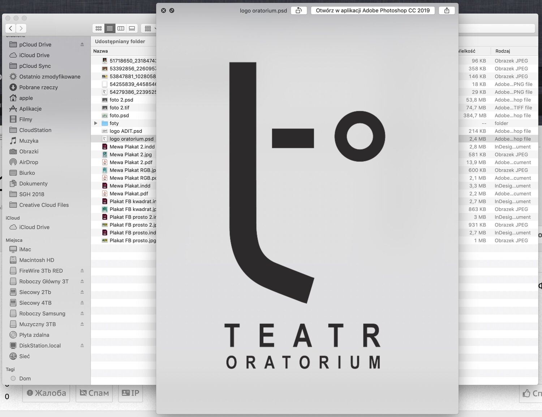Eject Muzyczny 3TB drive
Viewport: 542px width, 417px height.
point(82,324)
